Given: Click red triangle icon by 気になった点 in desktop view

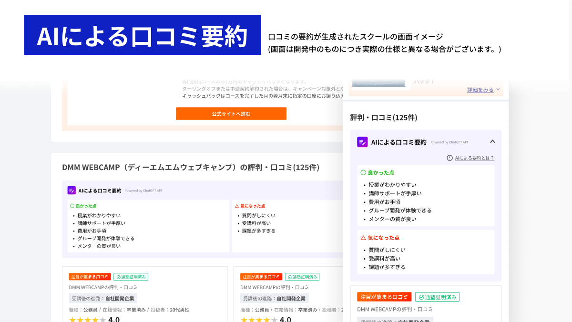Looking at the screenshot, I should click(237, 206).
